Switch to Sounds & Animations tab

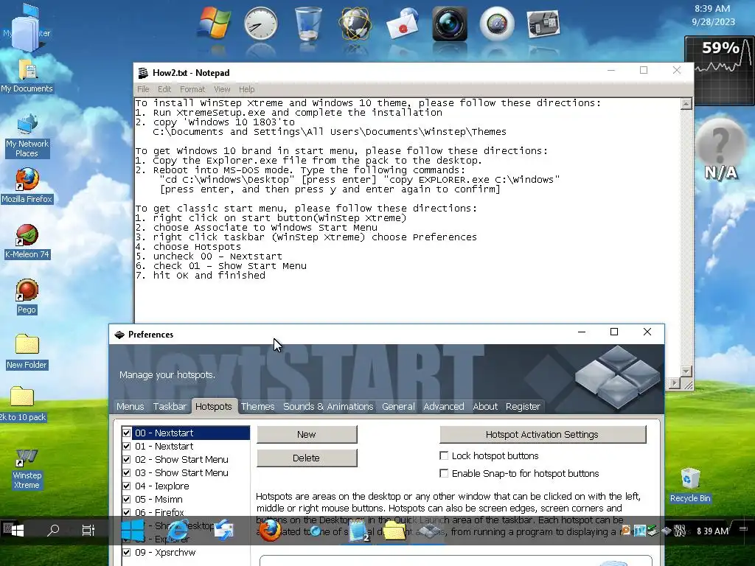[328, 406]
